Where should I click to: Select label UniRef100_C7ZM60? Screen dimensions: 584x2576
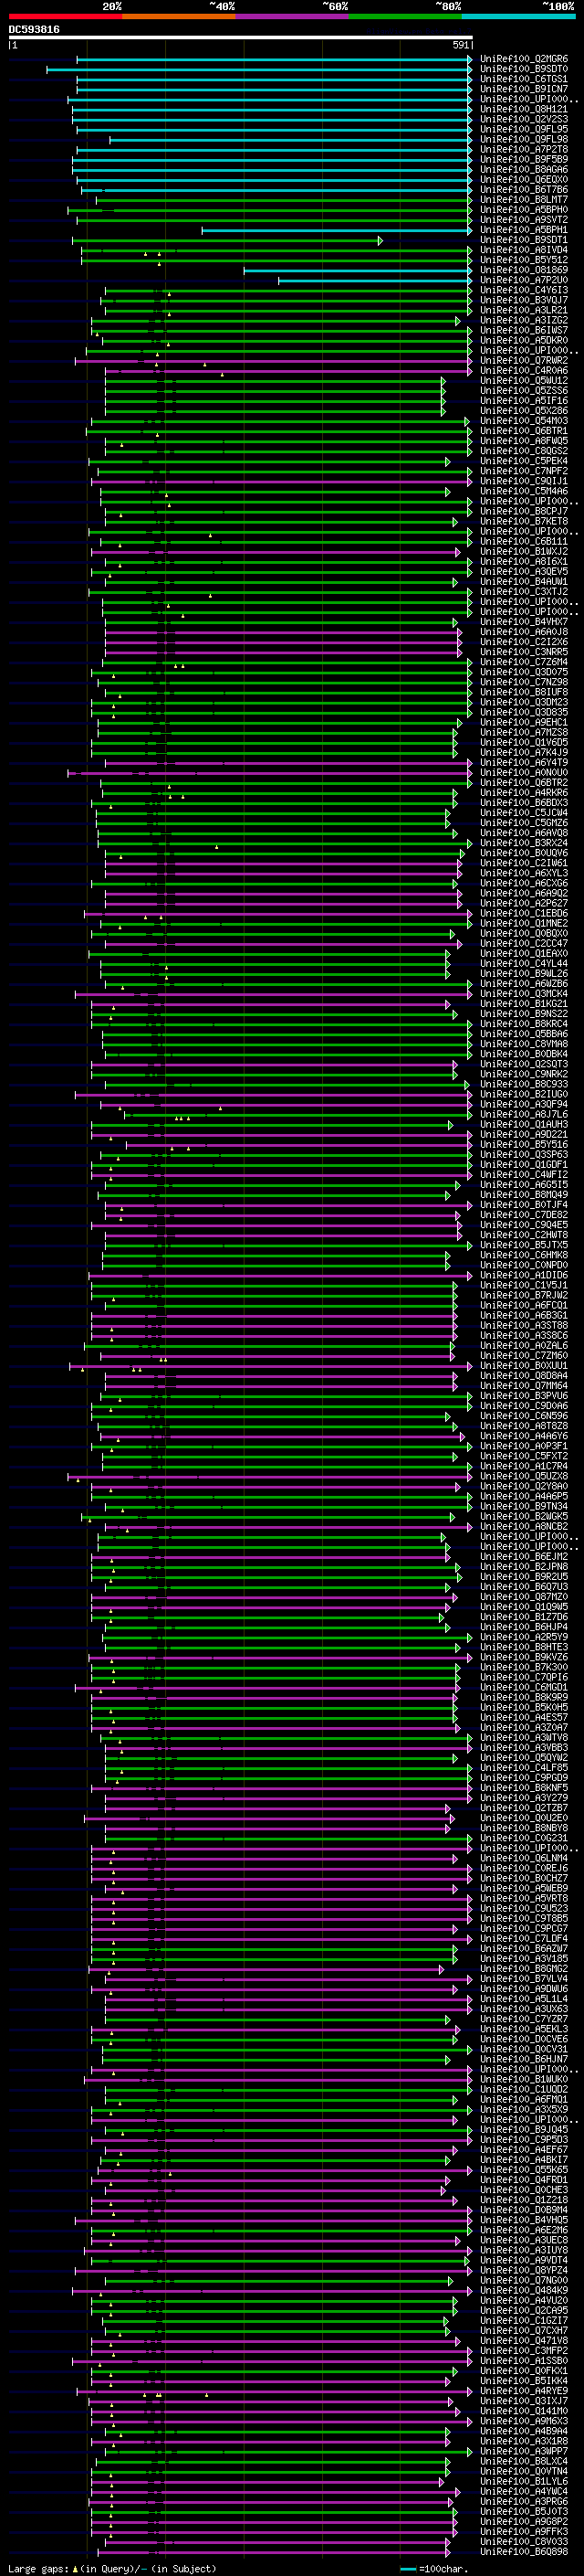point(524,1356)
